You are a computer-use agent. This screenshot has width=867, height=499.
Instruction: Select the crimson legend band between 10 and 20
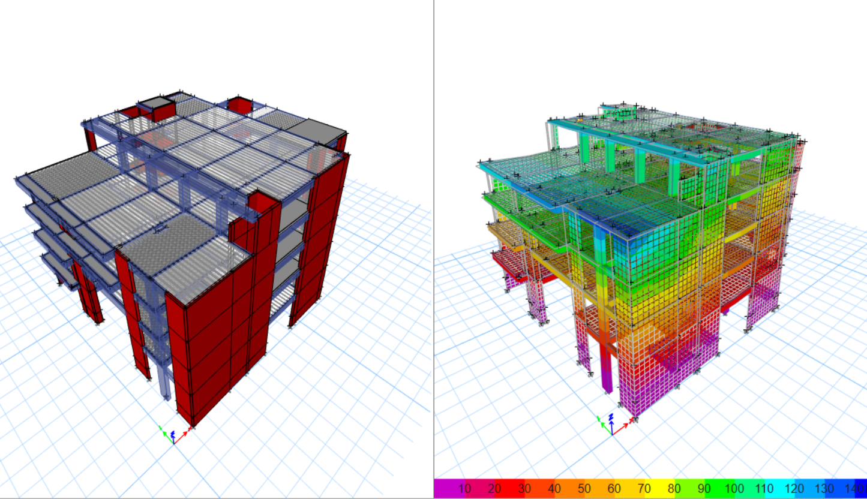tap(479, 489)
